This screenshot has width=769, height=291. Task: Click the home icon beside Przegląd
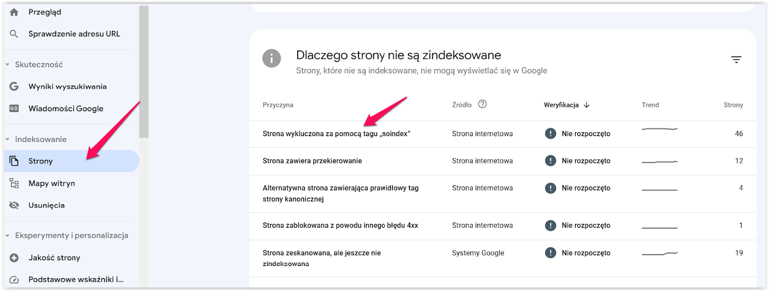tap(14, 12)
